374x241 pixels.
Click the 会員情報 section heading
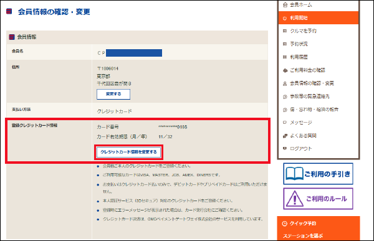26,37
